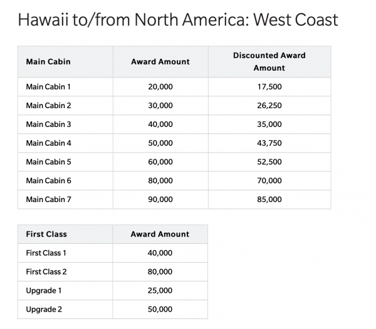
Task: Select the Main Cabin 3 row label
Action: (x=48, y=124)
